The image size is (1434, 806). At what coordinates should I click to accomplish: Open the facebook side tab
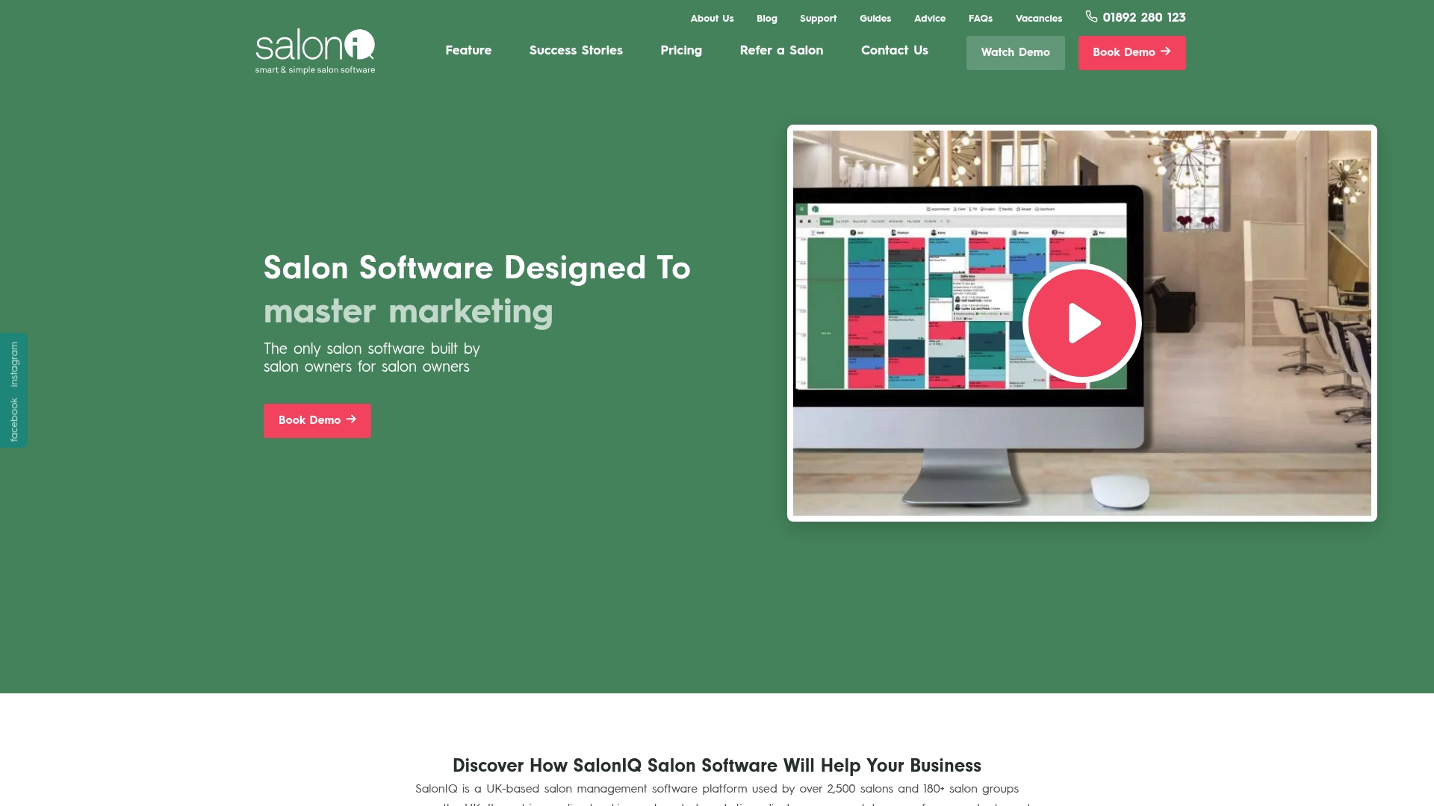(14, 419)
